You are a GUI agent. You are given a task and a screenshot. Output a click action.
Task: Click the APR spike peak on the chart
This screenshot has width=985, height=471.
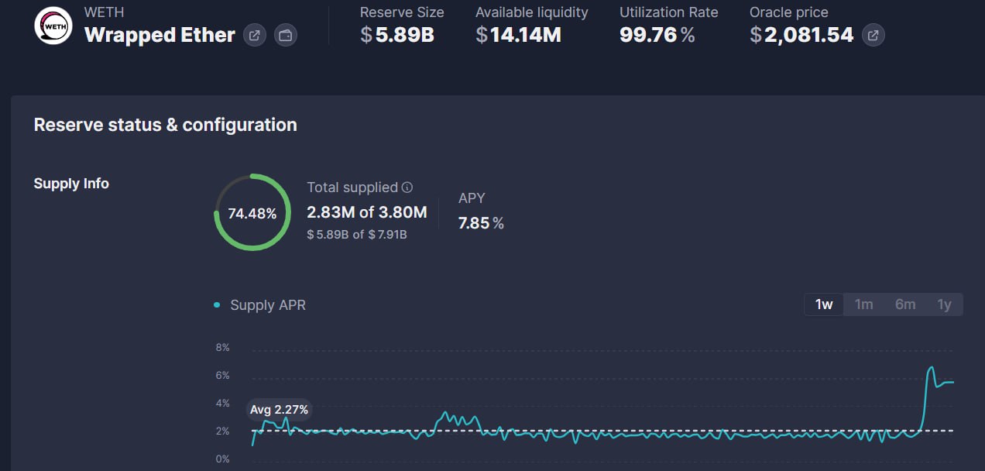tap(931, 367)
